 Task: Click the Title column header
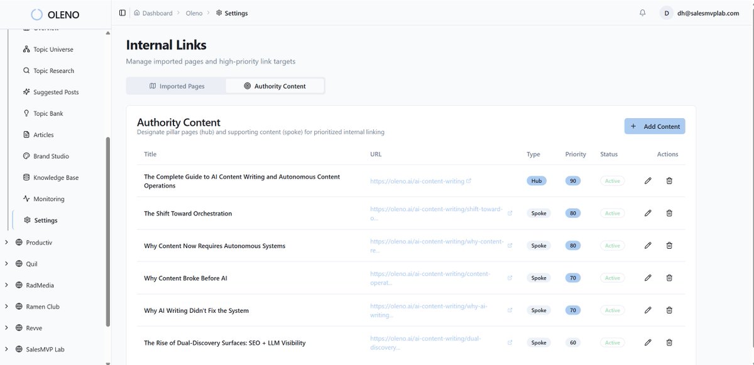click(x=150, y=154)
